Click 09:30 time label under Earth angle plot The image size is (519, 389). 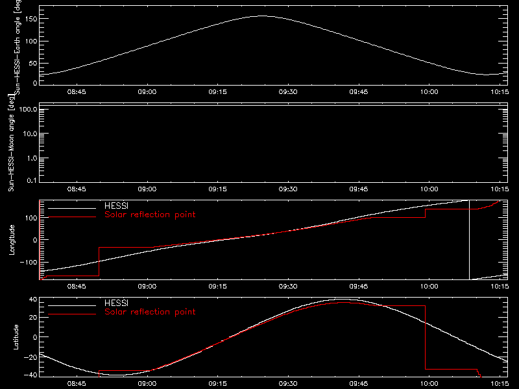click(288, 92)
